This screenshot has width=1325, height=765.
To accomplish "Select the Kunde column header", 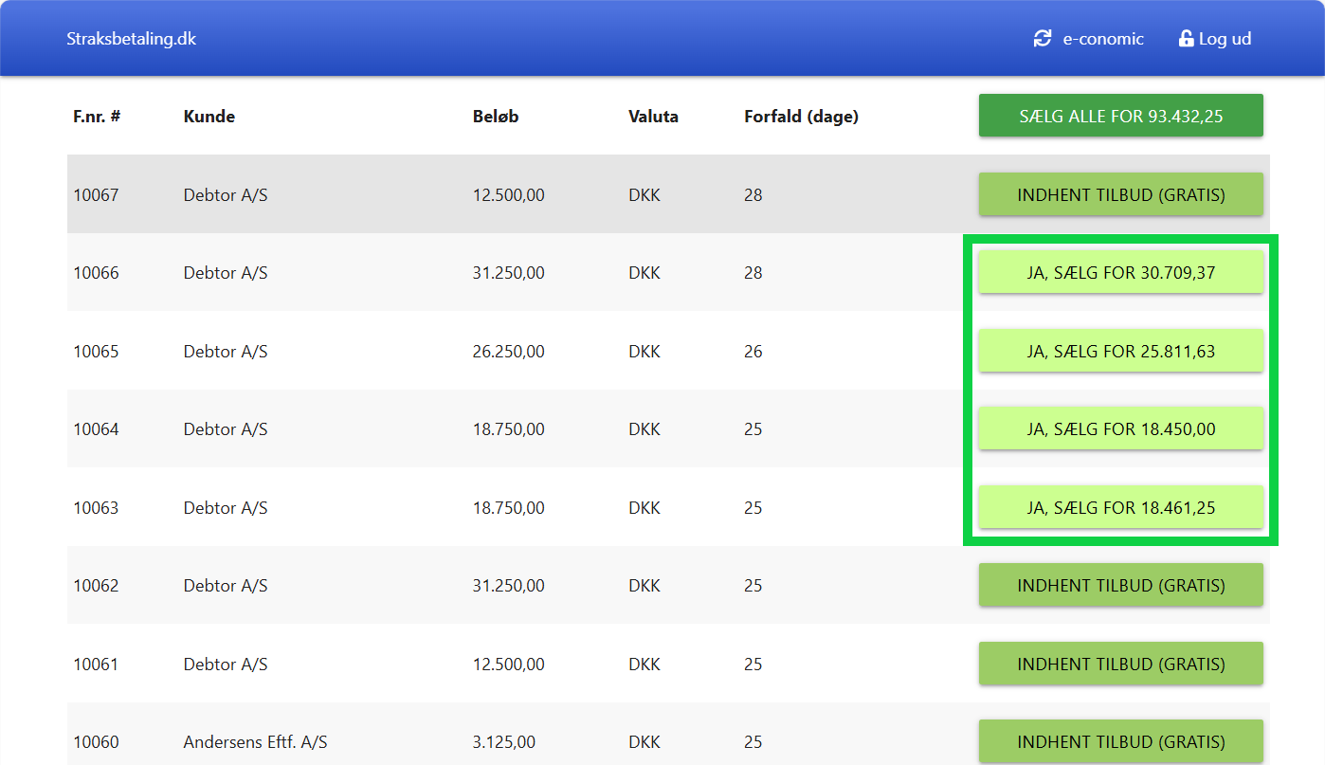I will tap(209, 117).
